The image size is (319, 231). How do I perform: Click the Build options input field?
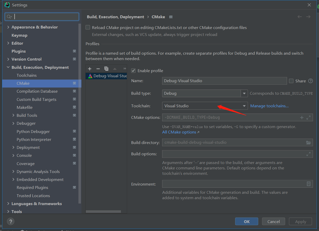(238, 154)
